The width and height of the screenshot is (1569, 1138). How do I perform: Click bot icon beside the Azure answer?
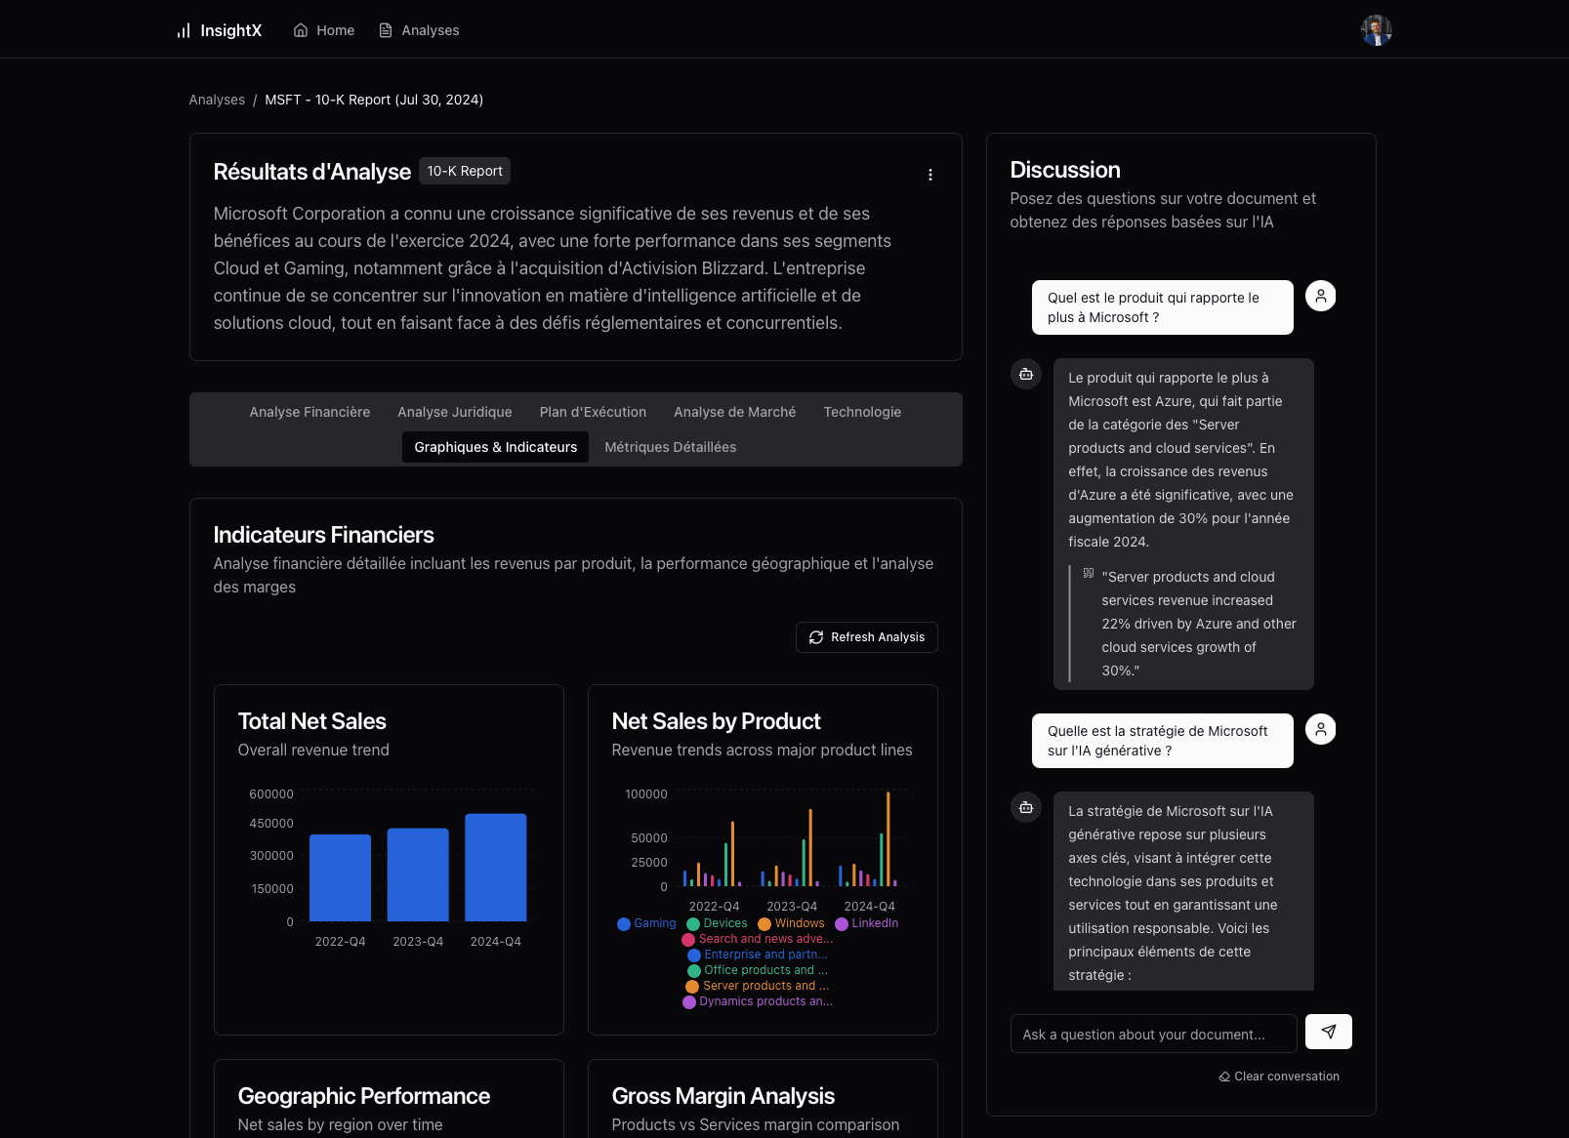[1026, 374]
